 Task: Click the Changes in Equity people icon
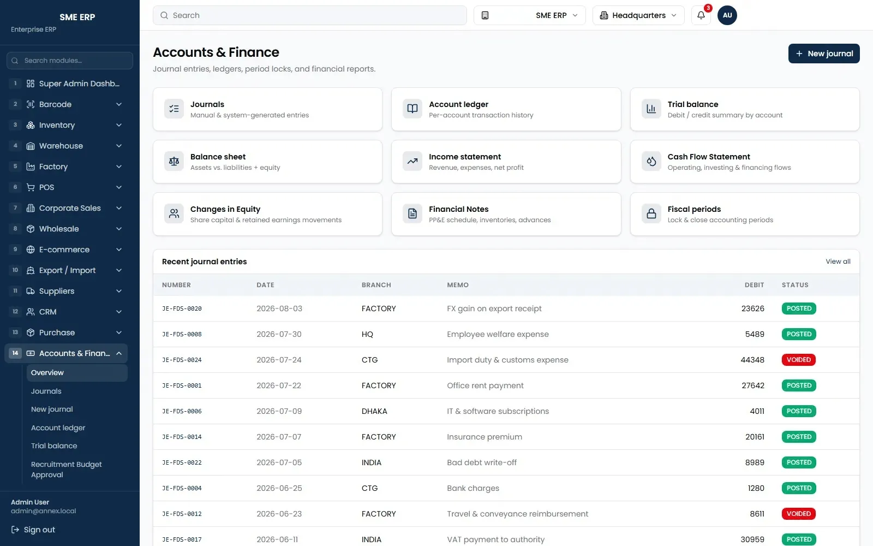click(174, 213)
